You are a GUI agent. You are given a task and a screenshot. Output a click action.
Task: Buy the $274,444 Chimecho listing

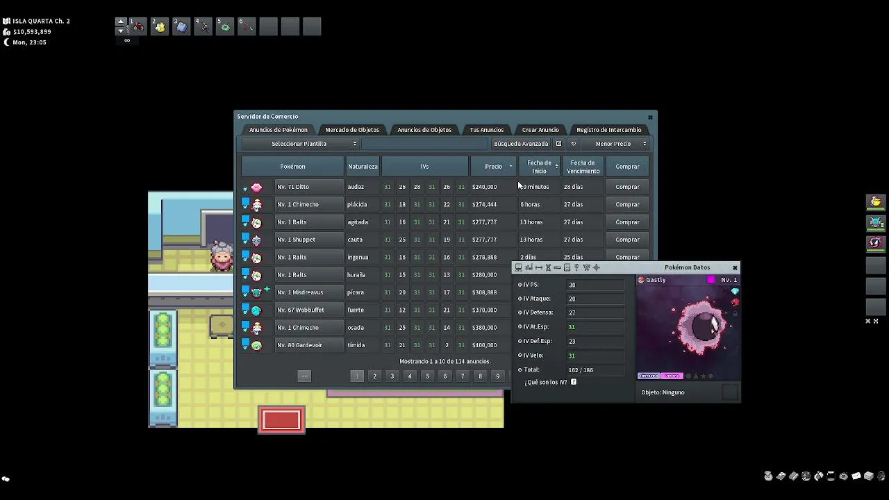coord(627,204)
